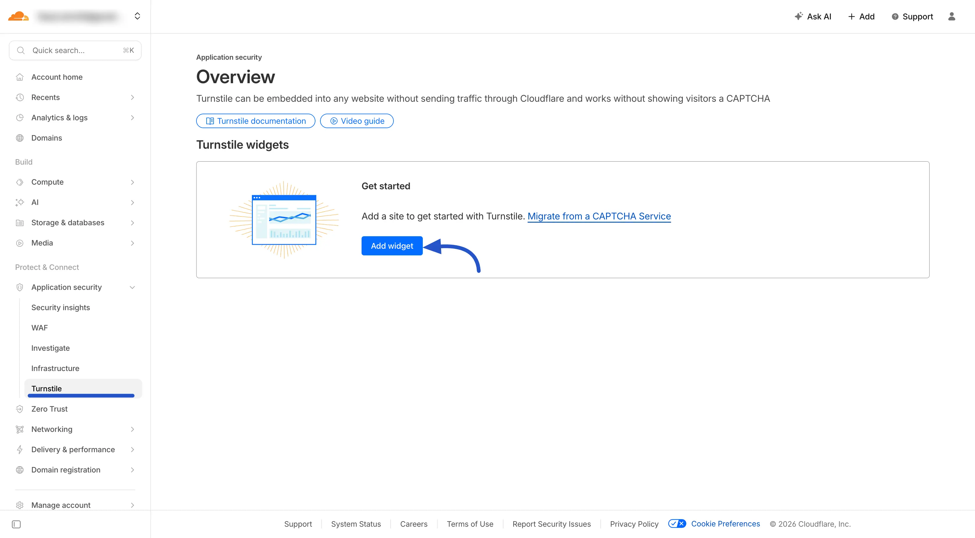Select the Zero Trust shield icon
The height and width of the screenshot is (538, 975).
point(20,409)
